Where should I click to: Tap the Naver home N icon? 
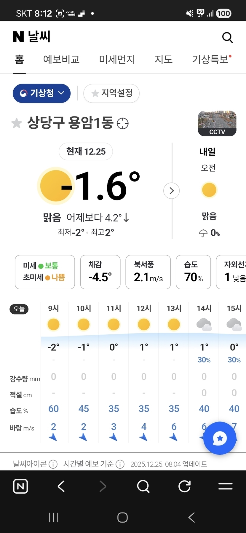[x=20, y=486]
